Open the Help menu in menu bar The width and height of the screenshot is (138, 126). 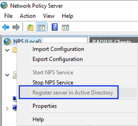click(x=67, y=16)
